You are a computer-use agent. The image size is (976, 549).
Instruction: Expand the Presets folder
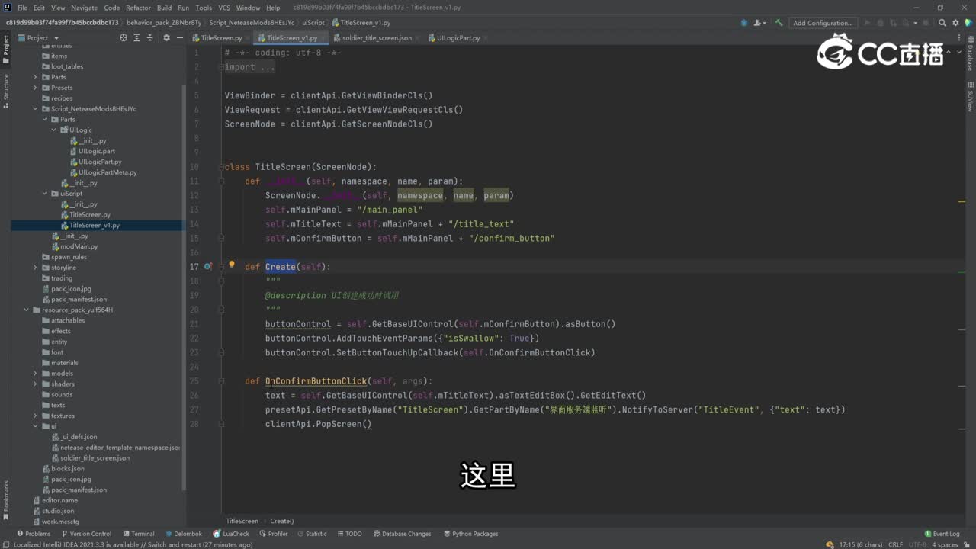coord(35,88)
